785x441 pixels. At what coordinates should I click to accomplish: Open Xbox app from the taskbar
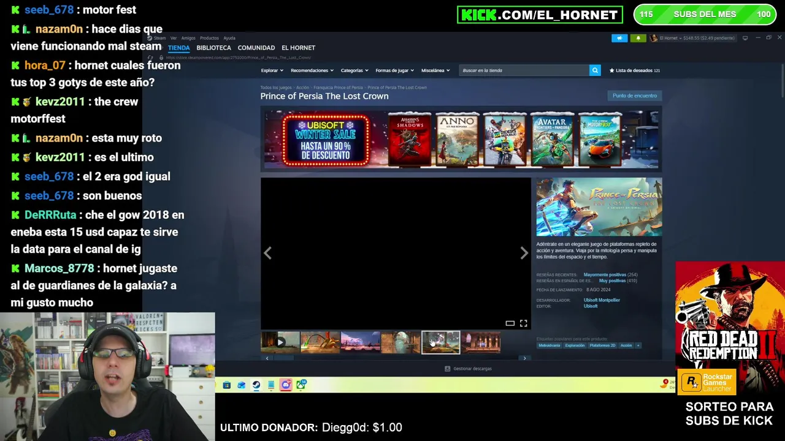[x=301, y=385]
